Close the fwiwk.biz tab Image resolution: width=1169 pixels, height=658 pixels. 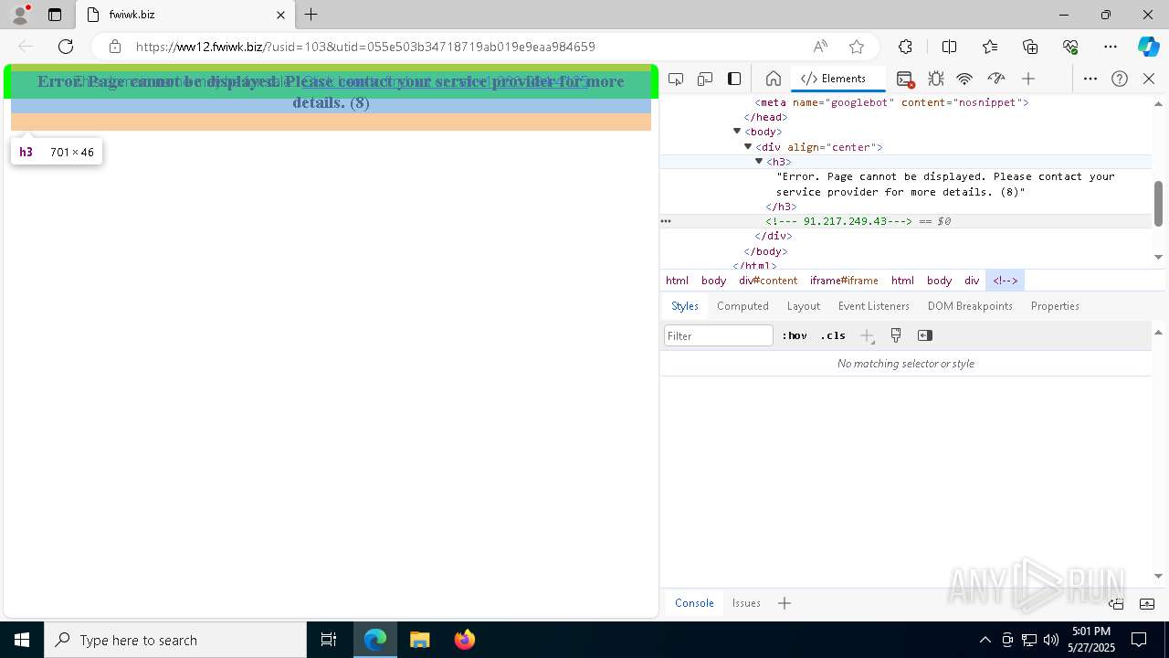click(x=280, y=15)
